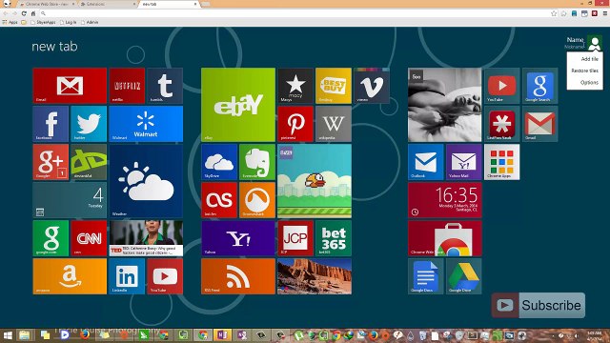Open the Walmart tile

(x=146, y=124)
